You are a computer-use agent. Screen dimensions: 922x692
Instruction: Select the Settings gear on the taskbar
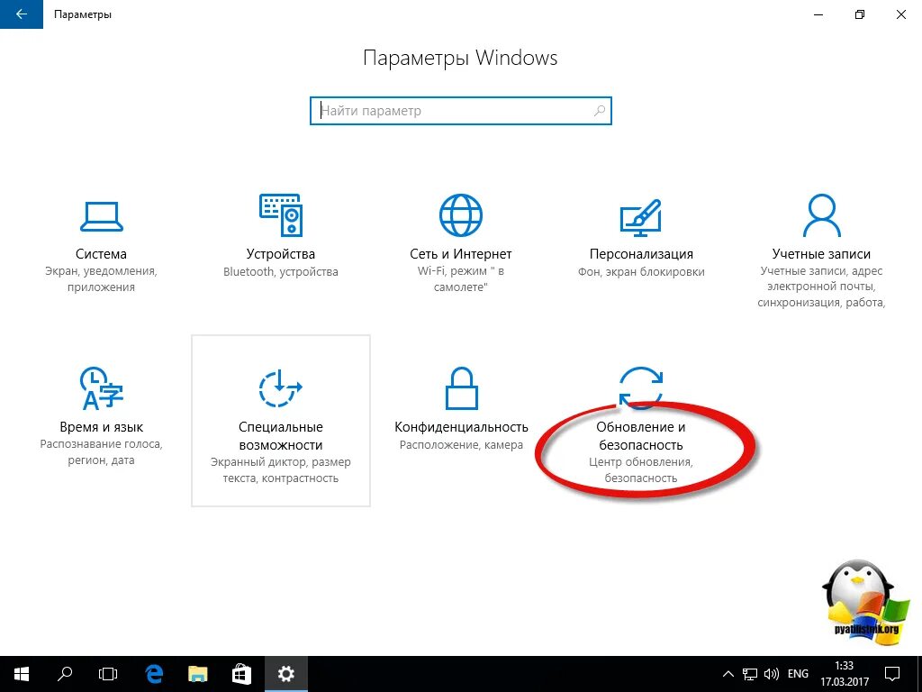pyautogui.click(x=285, y=674)
